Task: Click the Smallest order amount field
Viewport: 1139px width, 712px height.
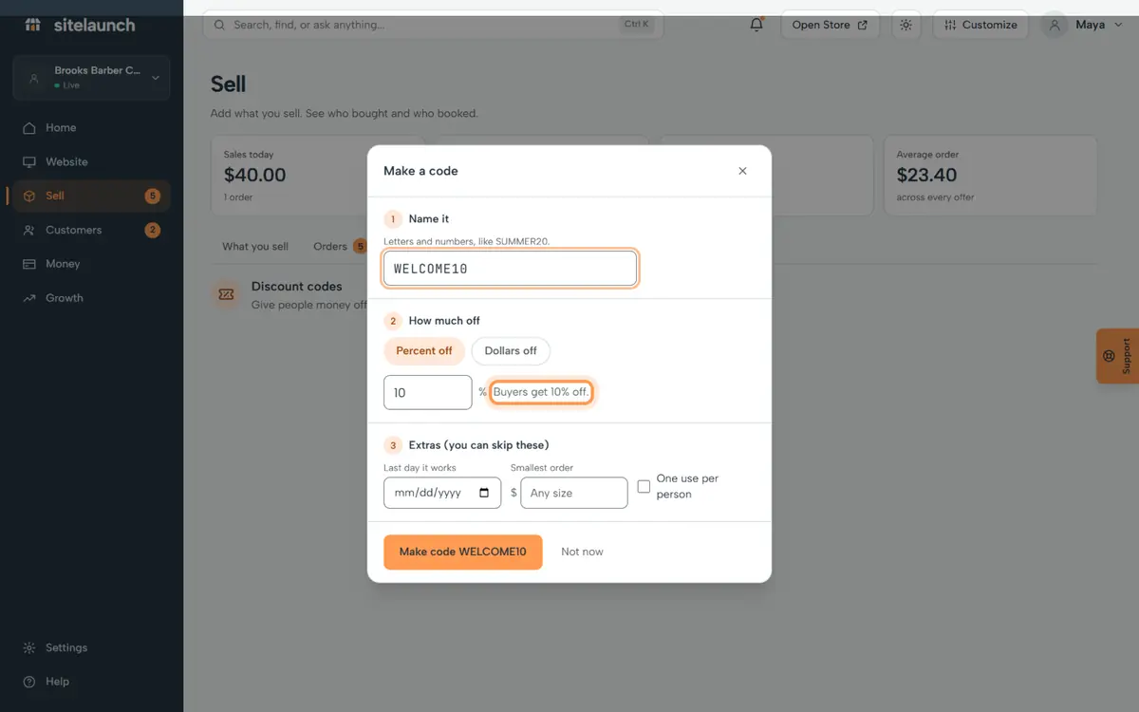Action: coord(574,493)
